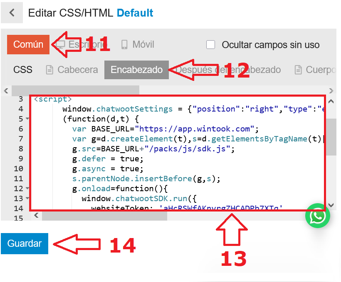Screen dimensions: 341x282
Task: Click "window.chatwootSDK.run({" code line
Action: pos(139,199)
